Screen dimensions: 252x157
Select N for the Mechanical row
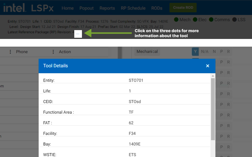pyautogui.click(x=214, y=52)
